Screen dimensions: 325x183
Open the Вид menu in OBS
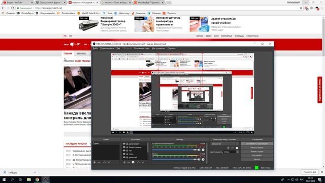[118, 48]
